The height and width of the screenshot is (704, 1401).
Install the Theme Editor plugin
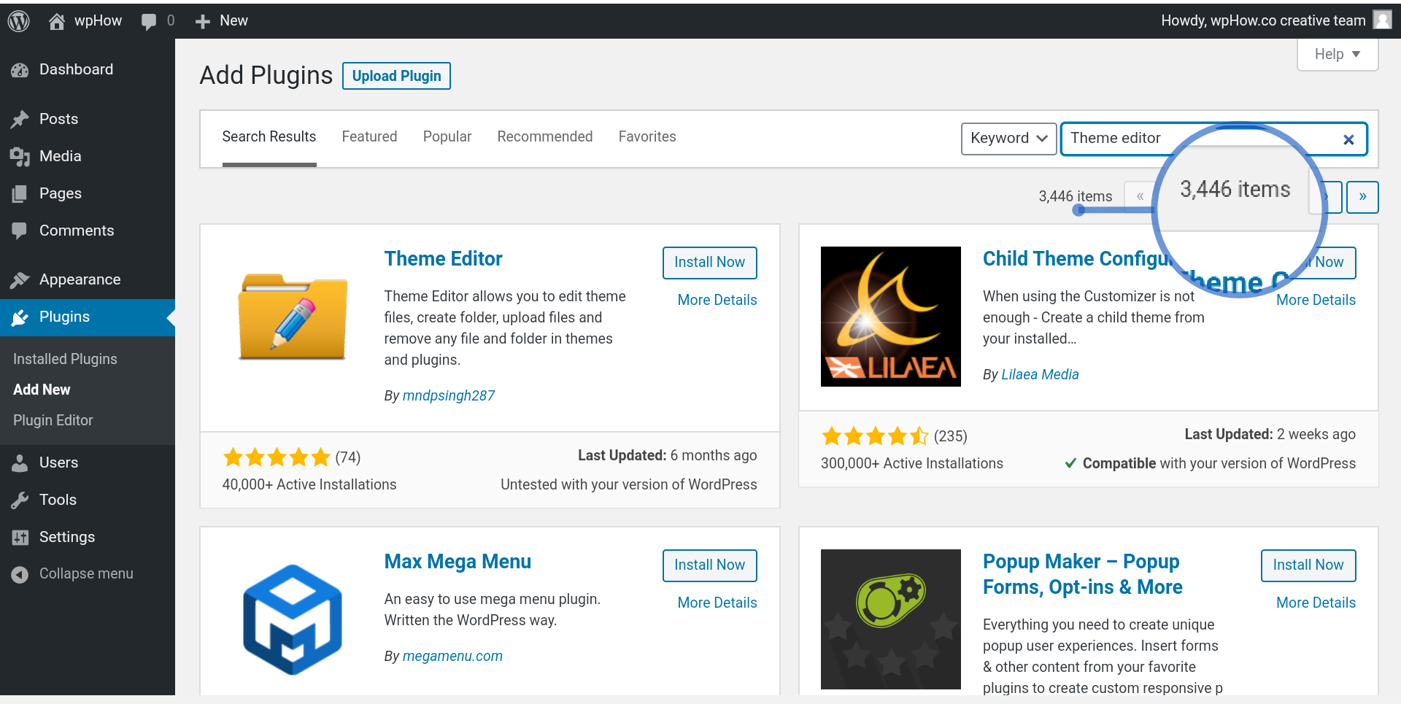point(709,263)
